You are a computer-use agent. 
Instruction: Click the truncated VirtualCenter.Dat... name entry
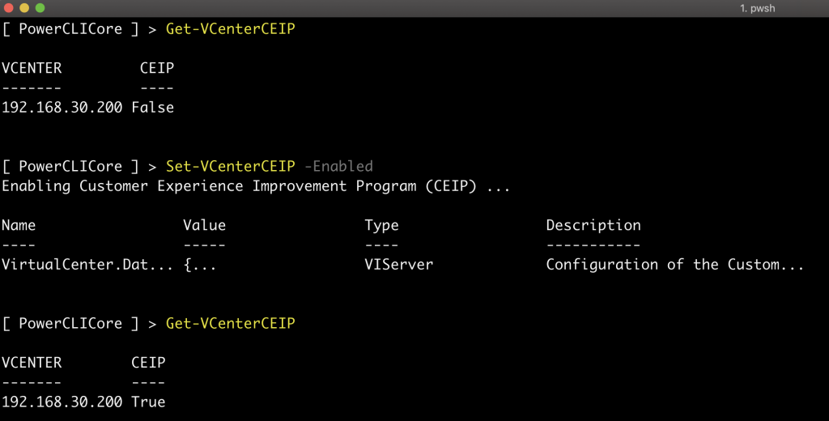point(87,265)
